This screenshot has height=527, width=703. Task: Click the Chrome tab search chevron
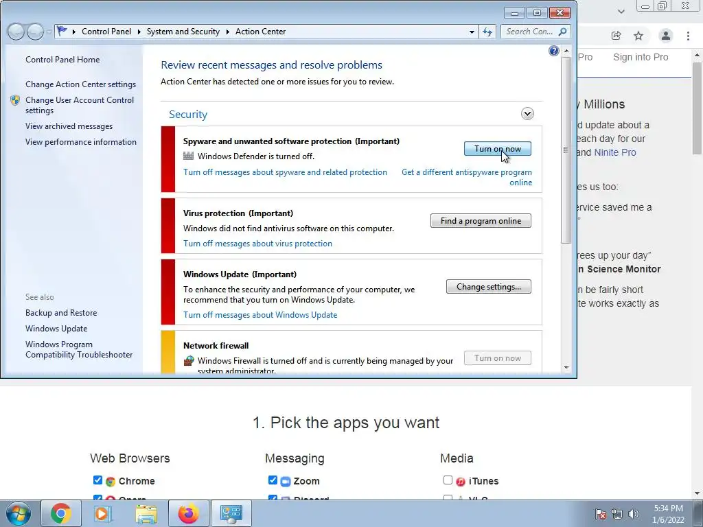pos(621,11)
